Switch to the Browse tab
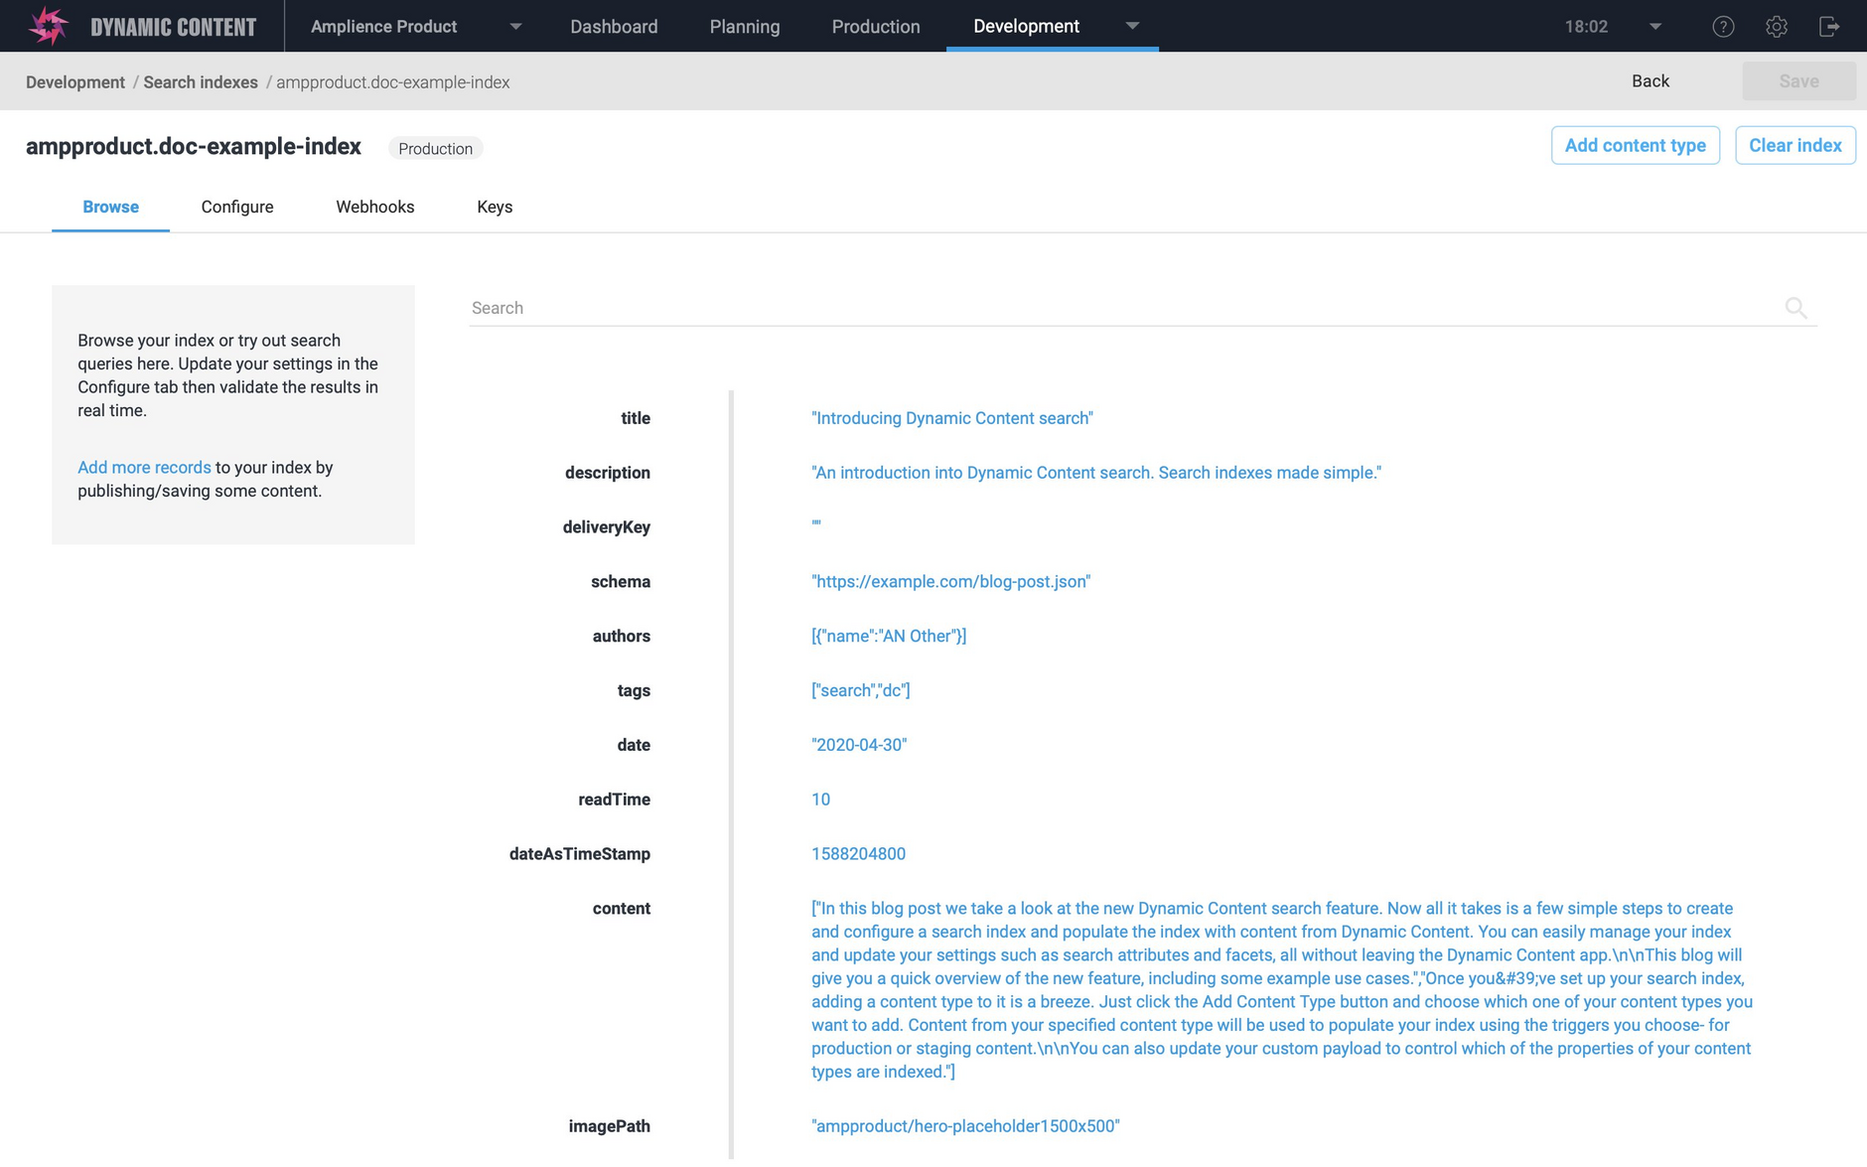Image resolution: width=1867 pixels, height=1167 pixels. point(110,207)
